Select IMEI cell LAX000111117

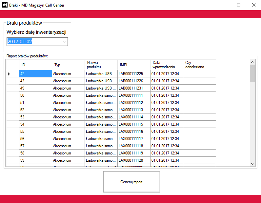pyautogui.click(x=134, y=139)
